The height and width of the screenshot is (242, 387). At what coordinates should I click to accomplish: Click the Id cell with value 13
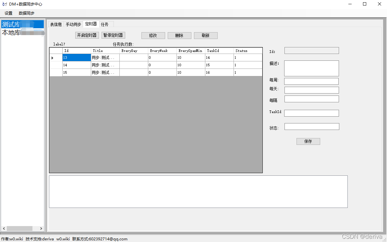(77, 57)
